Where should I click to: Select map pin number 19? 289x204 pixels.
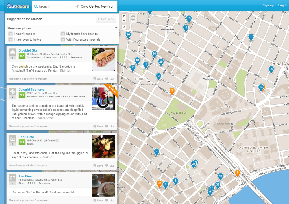click(186, 28)
